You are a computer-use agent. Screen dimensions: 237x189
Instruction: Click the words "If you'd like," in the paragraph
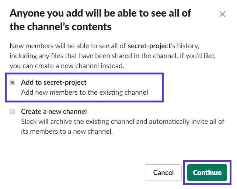tap(202, 56)
